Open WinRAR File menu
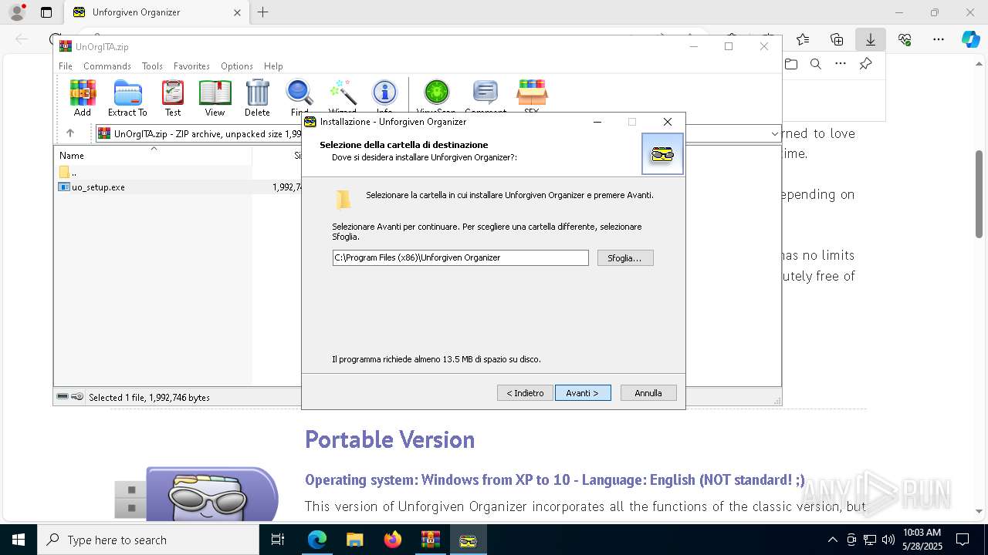Screen dimensions: 988x555 pyautogui.click(x=66, y=66)
